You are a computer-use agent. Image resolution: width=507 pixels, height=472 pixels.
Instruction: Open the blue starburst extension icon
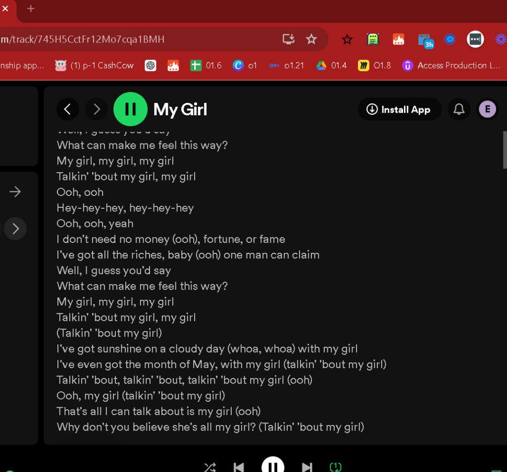[x=501, y=40]
